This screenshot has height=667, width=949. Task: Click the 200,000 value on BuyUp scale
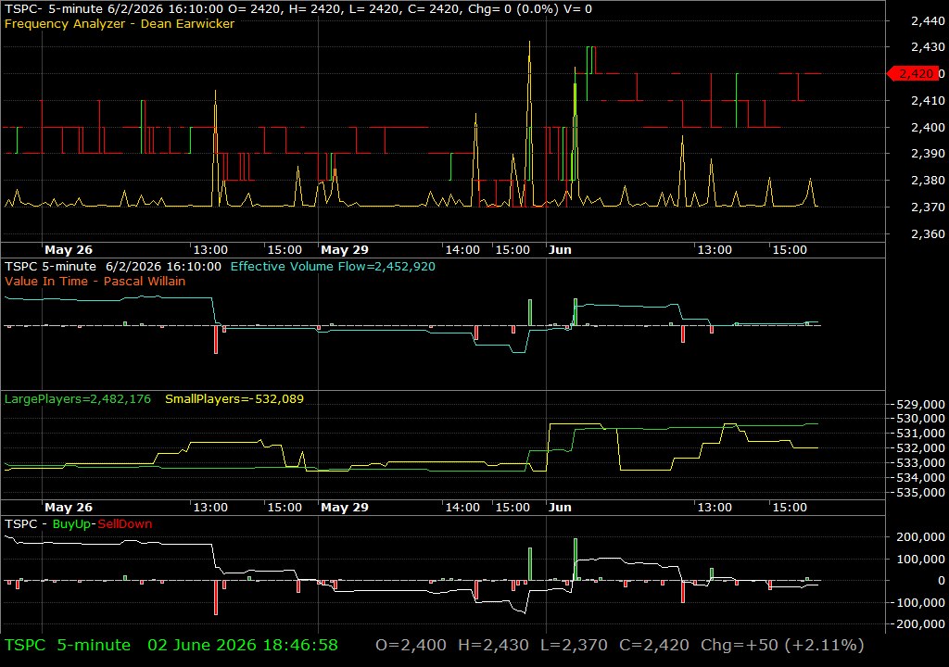pos(920,537)
